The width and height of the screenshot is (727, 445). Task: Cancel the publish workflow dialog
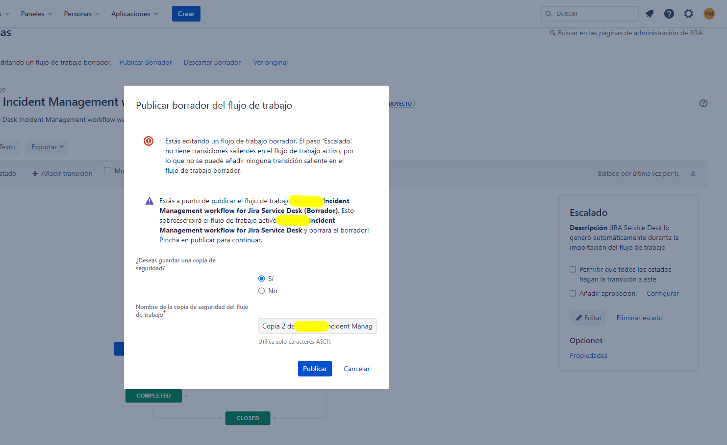coord(356,369)
